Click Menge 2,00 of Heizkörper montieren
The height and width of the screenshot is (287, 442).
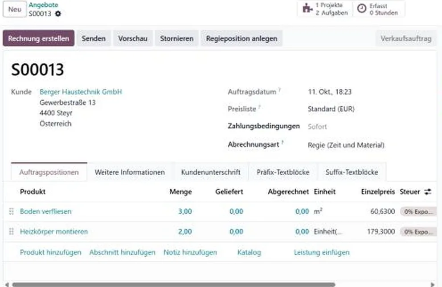[x=185, y=231]
